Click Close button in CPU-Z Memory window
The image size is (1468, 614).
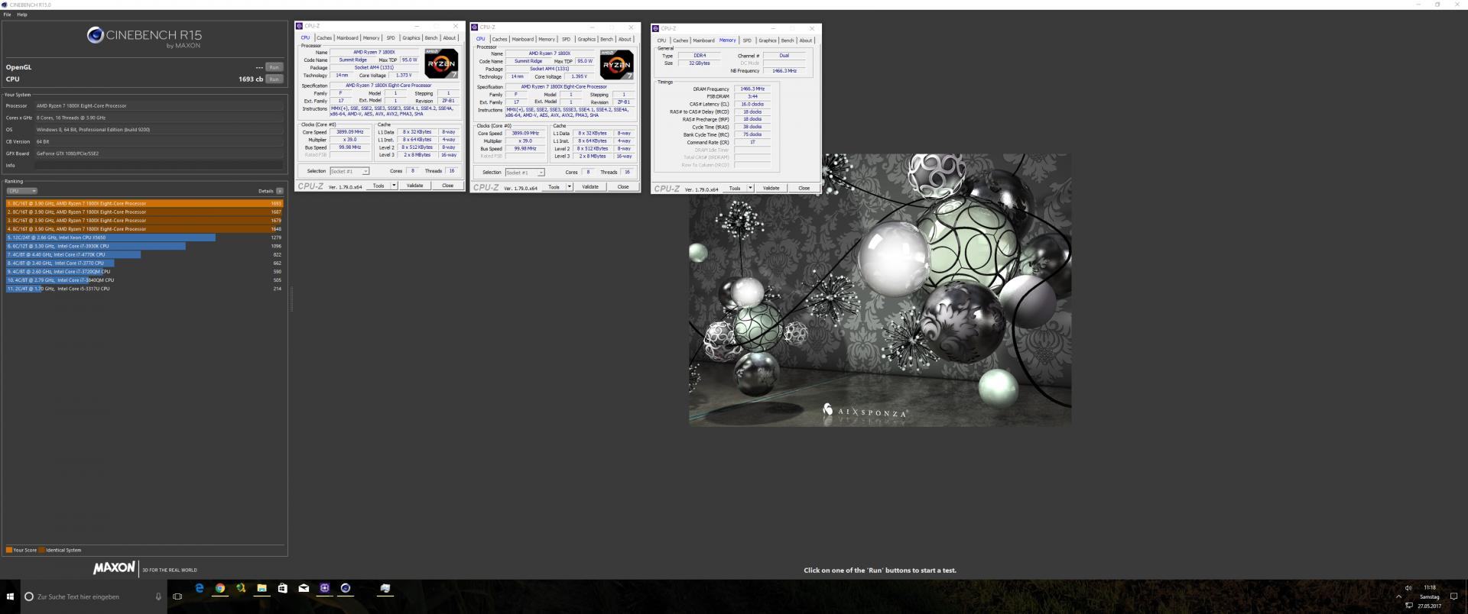pos(804,188)
